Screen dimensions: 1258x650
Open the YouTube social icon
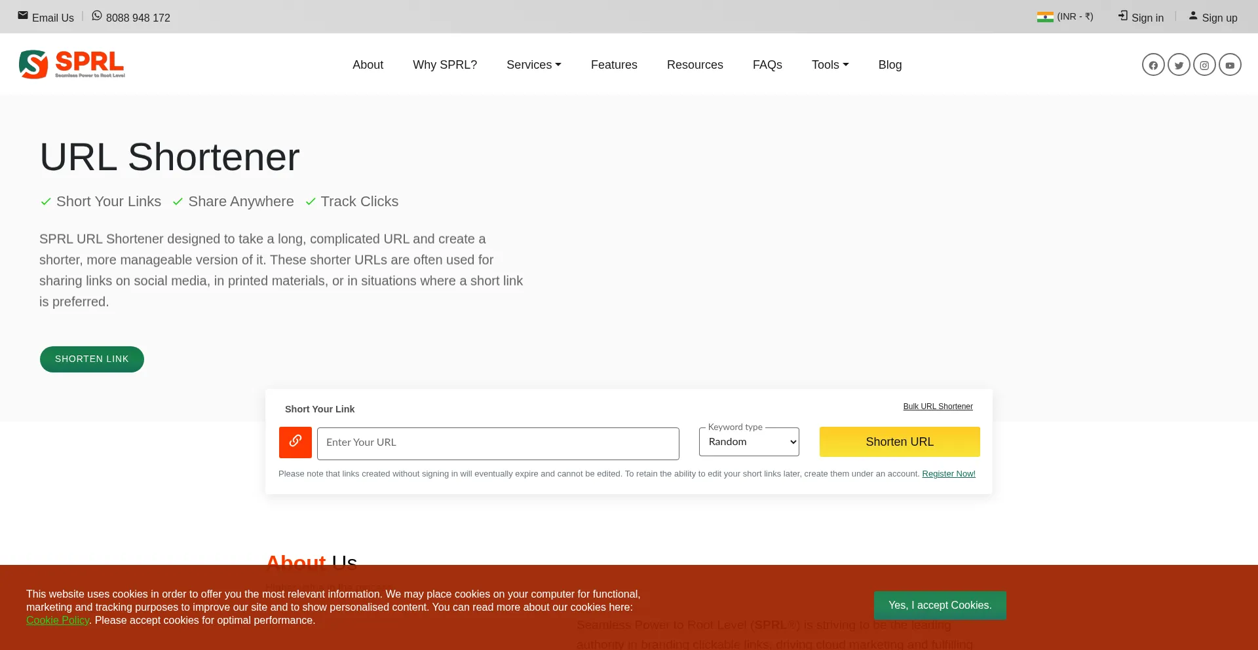[1230, 65]
